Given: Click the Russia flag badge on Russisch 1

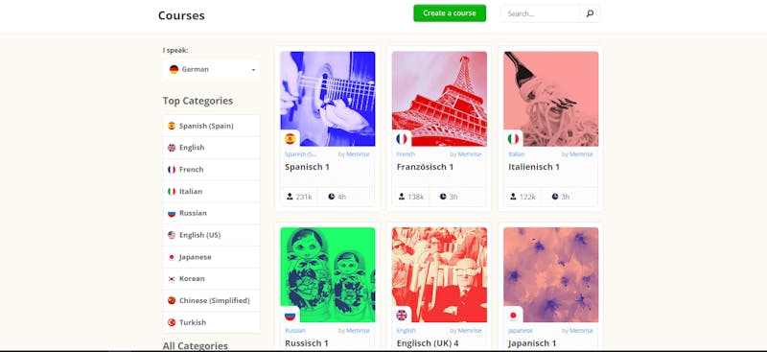Looking at the screenshot, I should click(291, 316).
